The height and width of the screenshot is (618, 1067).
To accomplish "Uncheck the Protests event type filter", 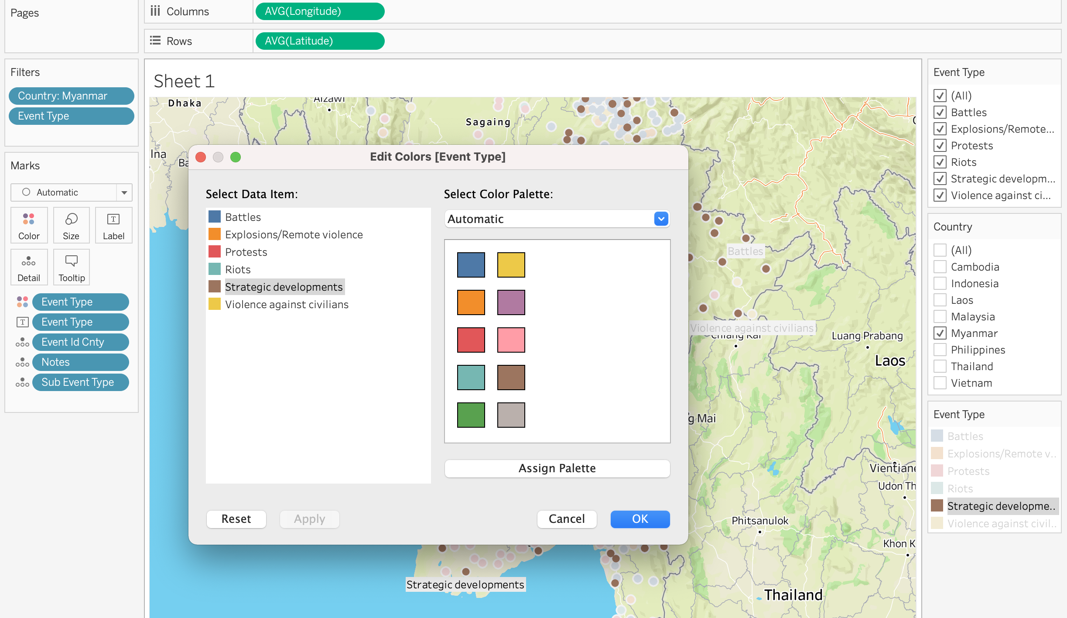I will pyautogui.click(x=940, y=146).
